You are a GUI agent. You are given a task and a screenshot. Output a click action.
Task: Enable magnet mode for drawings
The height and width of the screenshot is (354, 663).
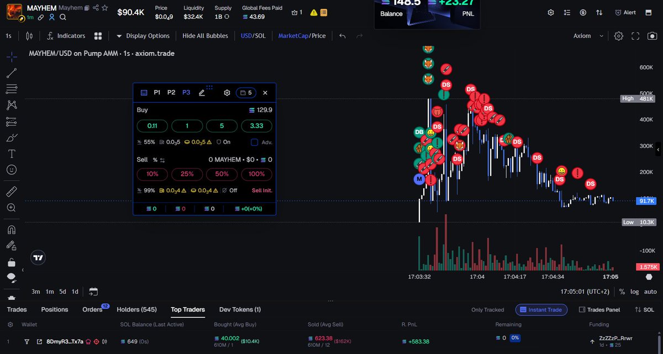[12, 230]
